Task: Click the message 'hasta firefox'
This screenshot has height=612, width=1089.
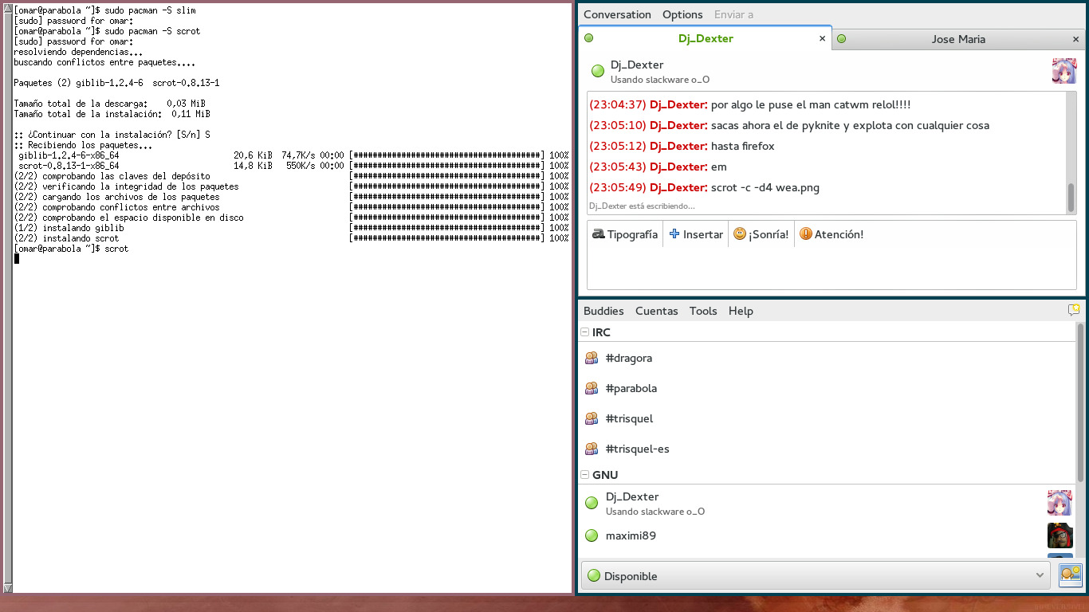Action: (742, 146)
